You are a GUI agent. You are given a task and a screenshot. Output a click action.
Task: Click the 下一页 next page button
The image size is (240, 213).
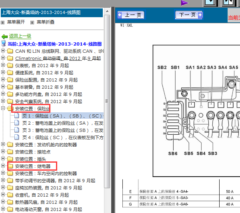189,15
